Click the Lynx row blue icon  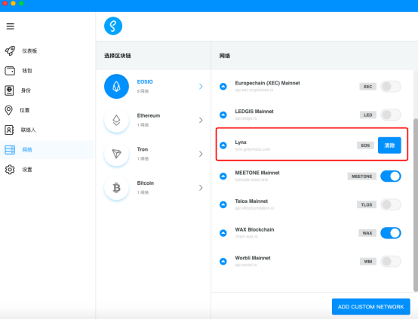click(223, 146)
